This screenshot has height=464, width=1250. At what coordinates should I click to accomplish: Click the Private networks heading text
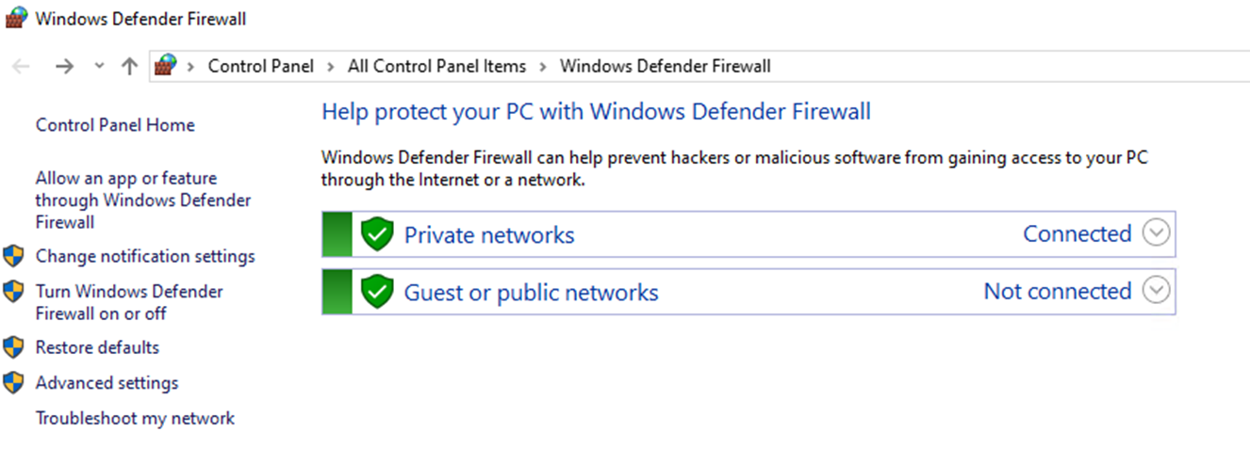(x=489, y=234)
